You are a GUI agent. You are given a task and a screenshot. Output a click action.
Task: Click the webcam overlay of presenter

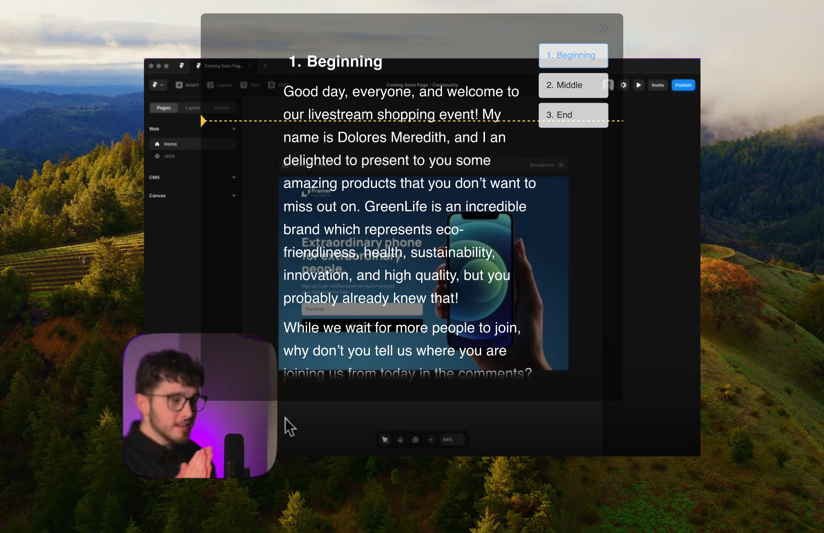[x=200, y=406]
